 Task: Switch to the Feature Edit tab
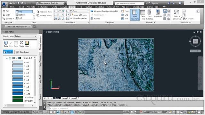pos(43,7)
